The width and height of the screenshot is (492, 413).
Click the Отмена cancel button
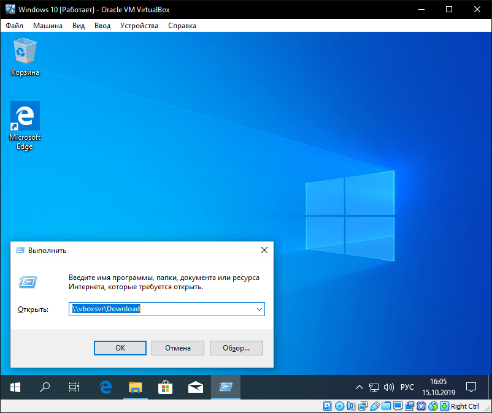(x=178, y=348)
